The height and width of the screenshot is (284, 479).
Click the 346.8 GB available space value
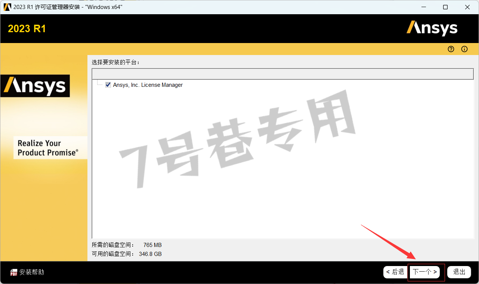coord(150,254)
